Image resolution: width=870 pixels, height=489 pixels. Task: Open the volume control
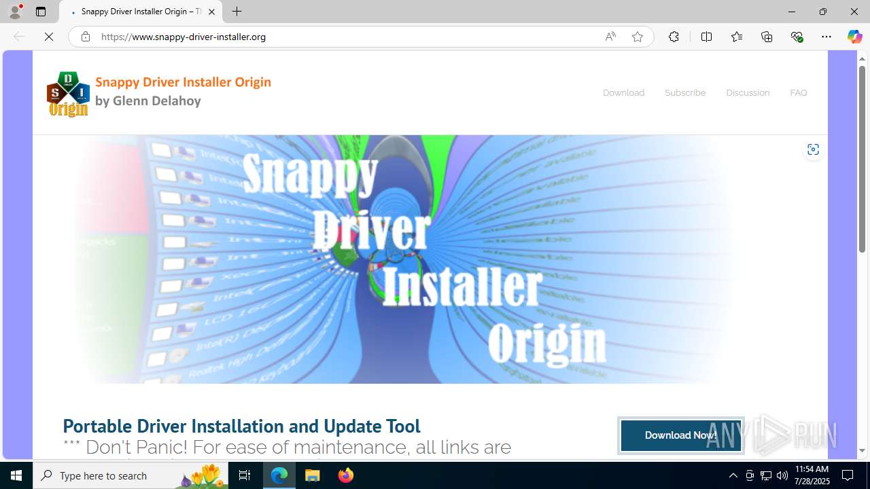click(x=782, y=475)
